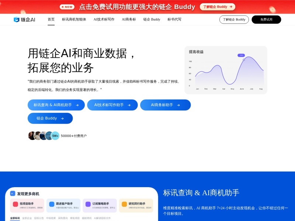Click the purple tooltip label above the chart peak
This screenshot has width=295, height=221.
(241, 55)
